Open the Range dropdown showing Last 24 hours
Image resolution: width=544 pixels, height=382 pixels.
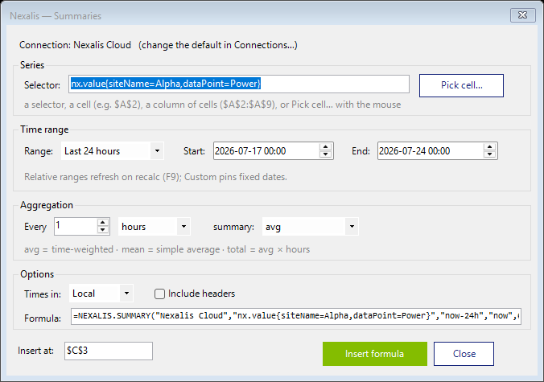click(x=113, y=151)
